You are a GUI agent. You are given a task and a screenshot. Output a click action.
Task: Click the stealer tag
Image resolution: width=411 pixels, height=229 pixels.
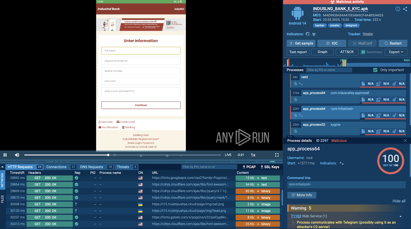tap(335, 25)
